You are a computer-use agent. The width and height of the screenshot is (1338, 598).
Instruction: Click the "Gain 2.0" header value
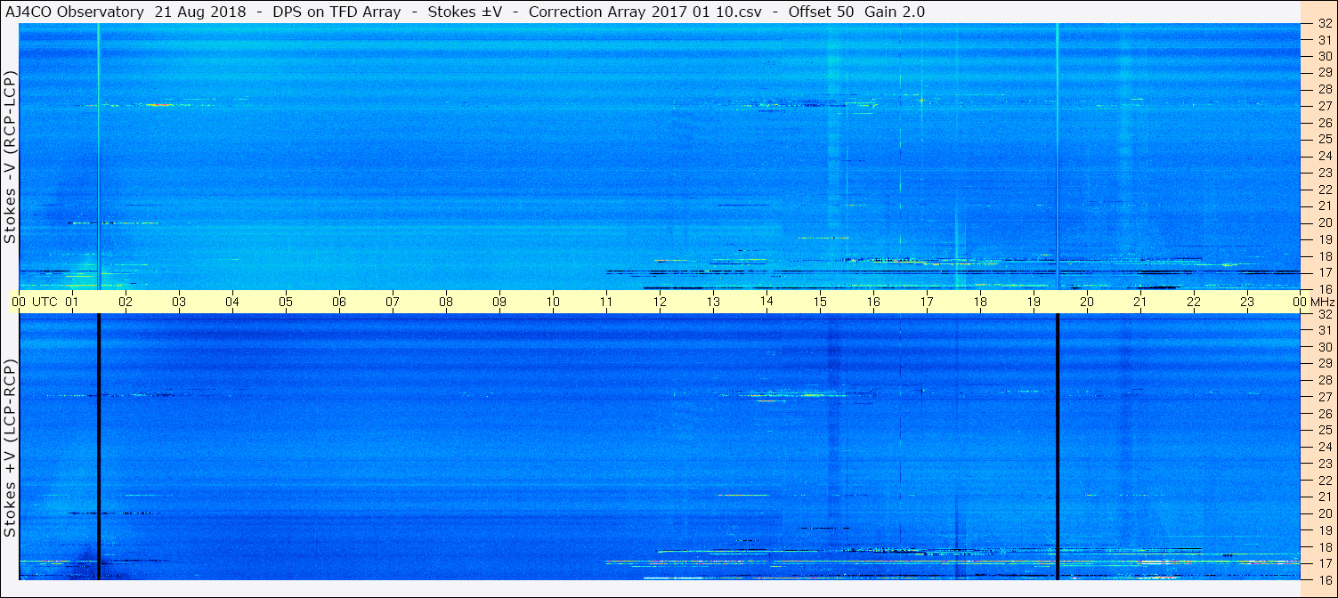pos(895,12)
